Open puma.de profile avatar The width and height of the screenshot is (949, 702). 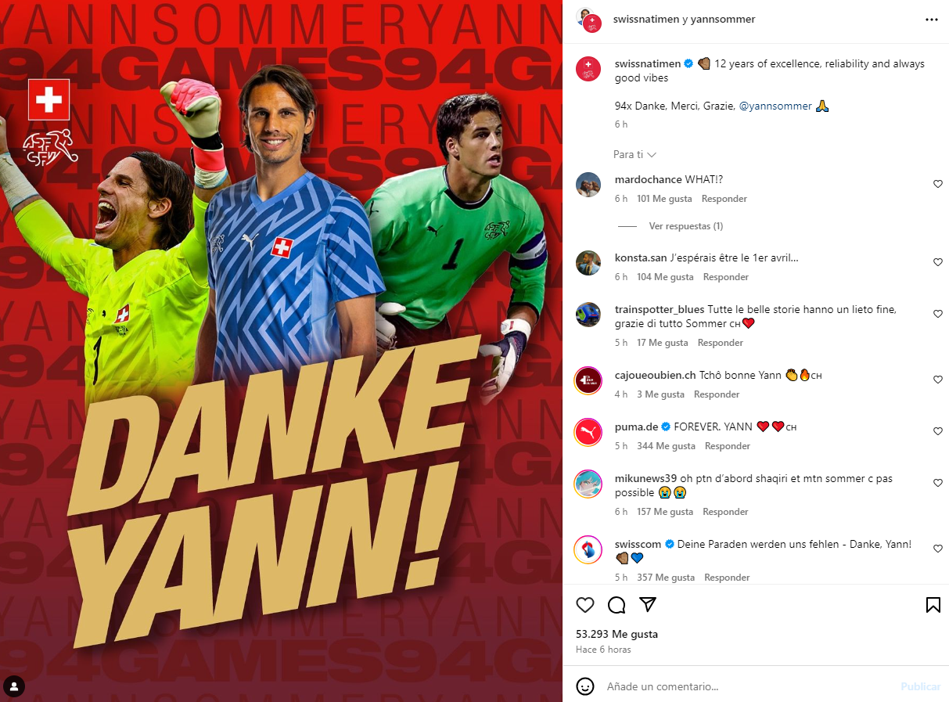point(588,433)
